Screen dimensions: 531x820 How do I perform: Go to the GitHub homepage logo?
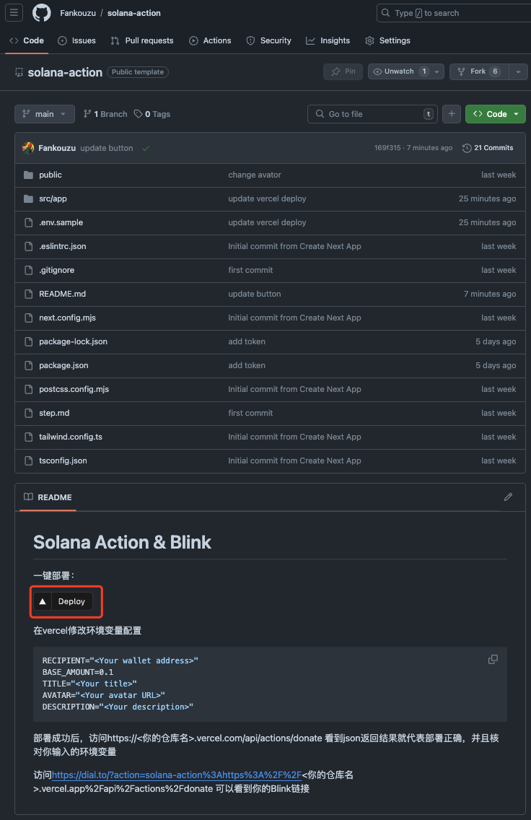42,12
